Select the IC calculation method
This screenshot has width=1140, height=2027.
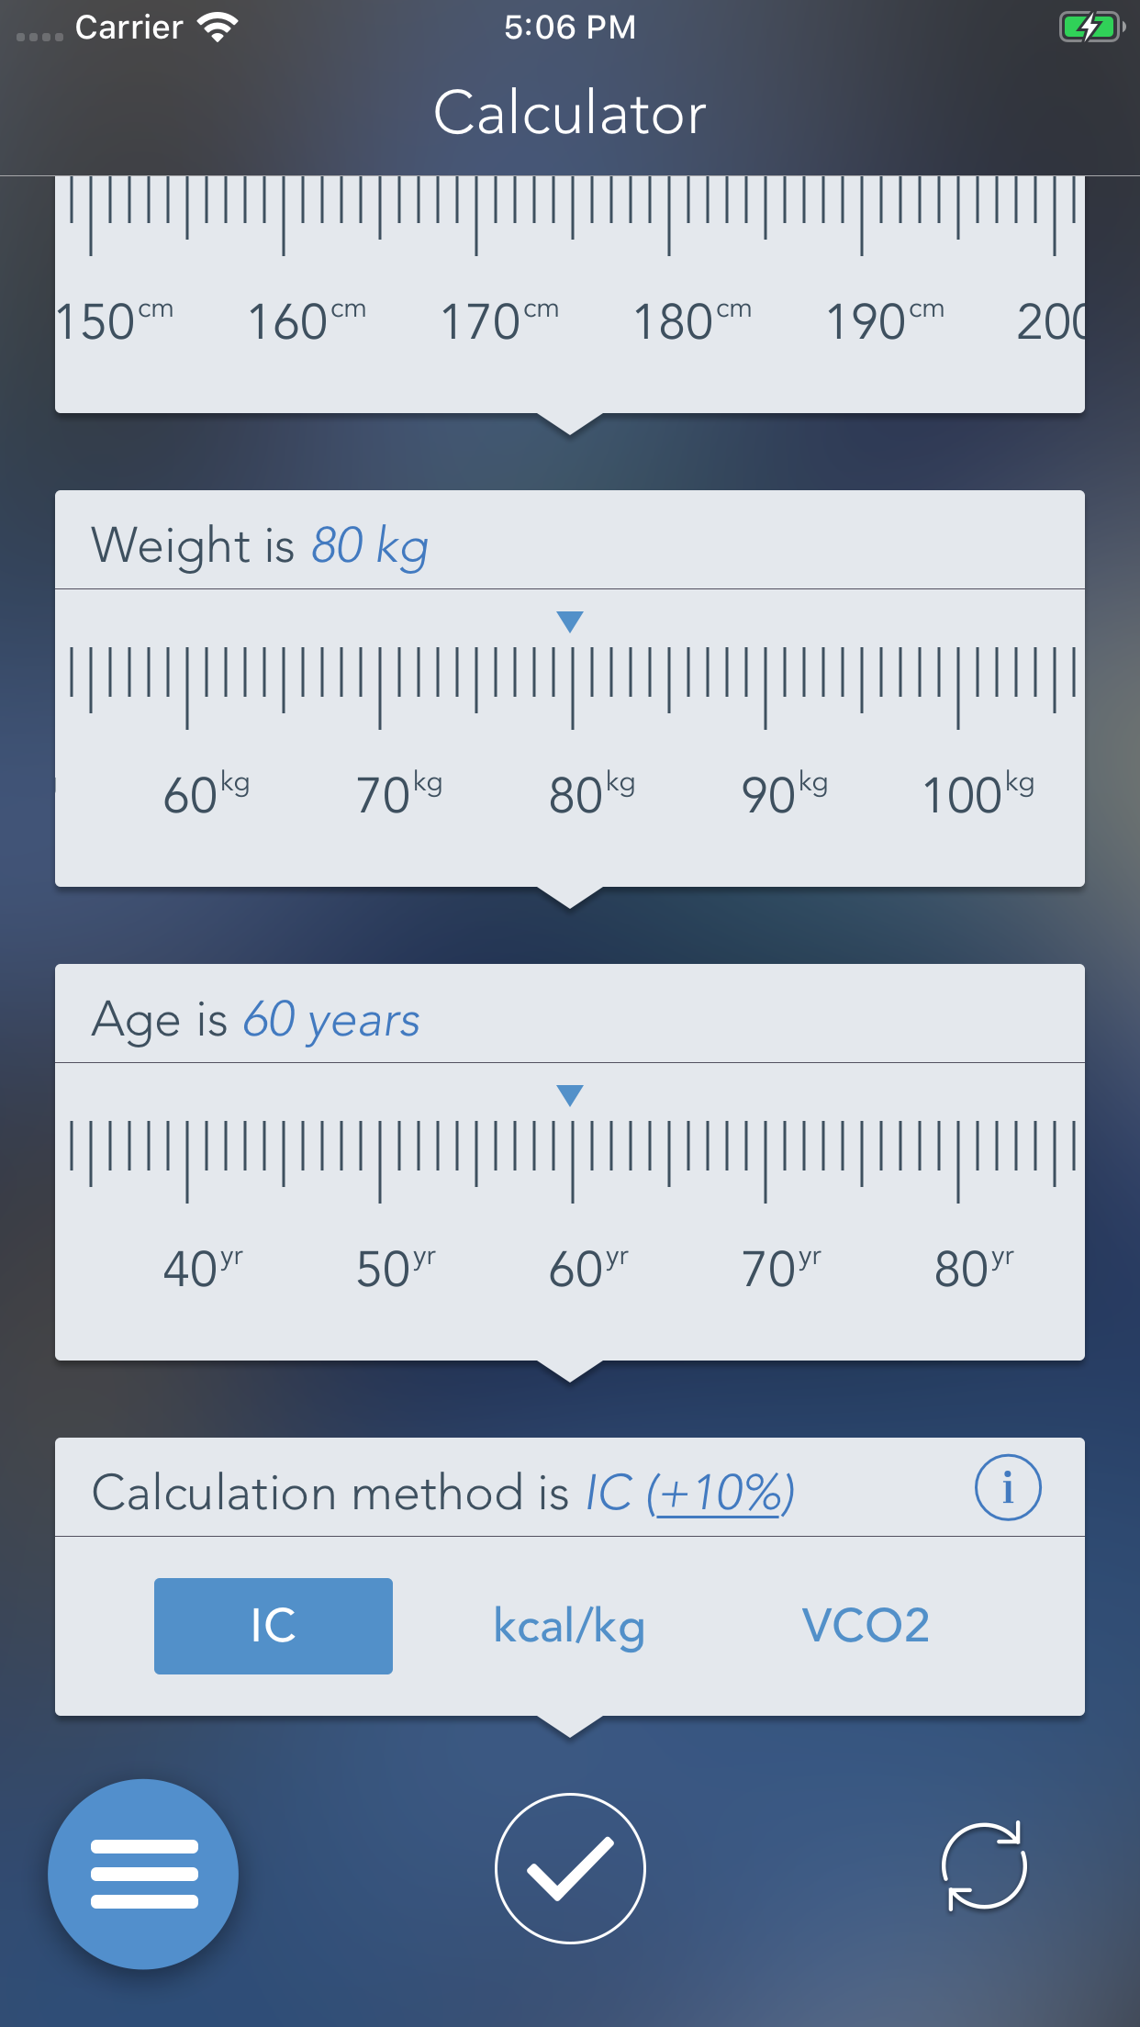(273, 1626)
